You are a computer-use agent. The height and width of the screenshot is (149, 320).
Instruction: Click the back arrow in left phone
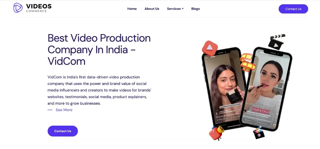click(x=206, y=58)
